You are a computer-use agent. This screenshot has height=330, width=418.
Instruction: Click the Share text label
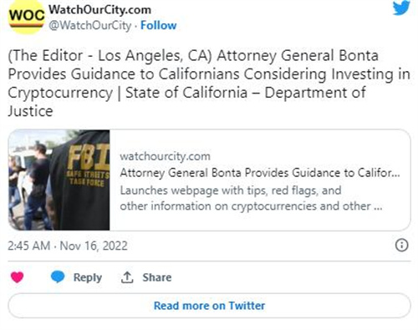[x=157, y=277]
